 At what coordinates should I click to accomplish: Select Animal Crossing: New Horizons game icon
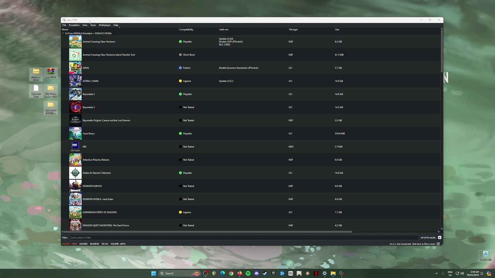click(75, 42)
